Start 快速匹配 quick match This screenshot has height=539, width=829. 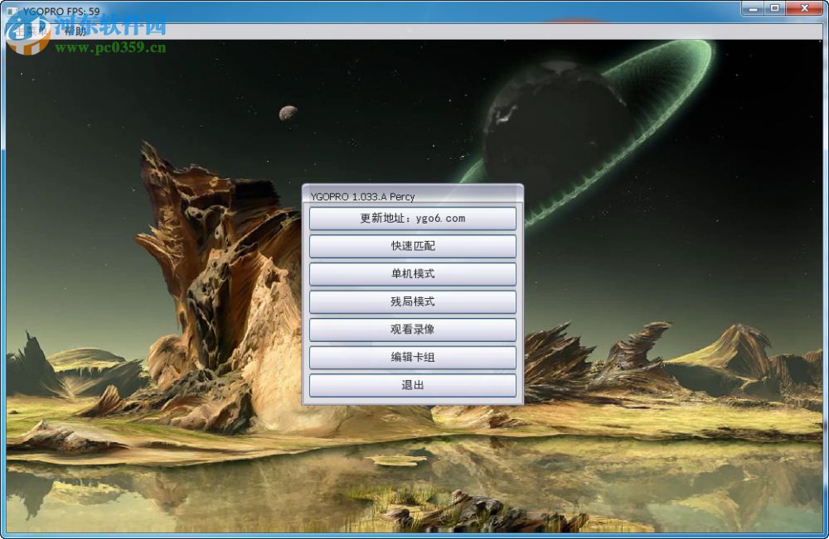pyautogui.click(x=412, y=246)
